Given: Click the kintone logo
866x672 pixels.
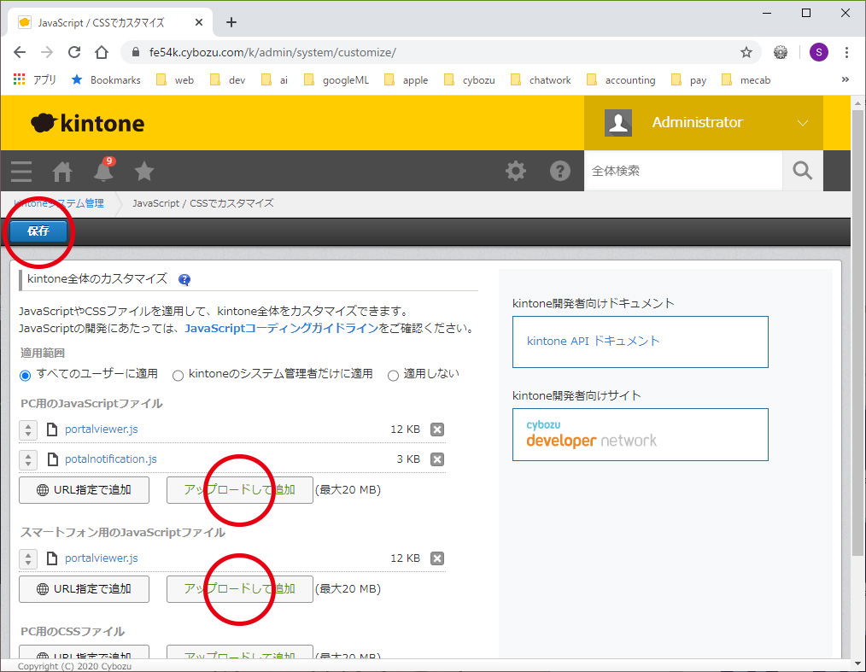Looking at the screenshot, I should coord(88,123).
